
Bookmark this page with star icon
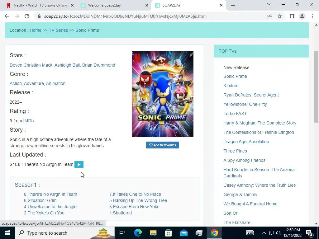pyautogui.click(x=280, y=16)
